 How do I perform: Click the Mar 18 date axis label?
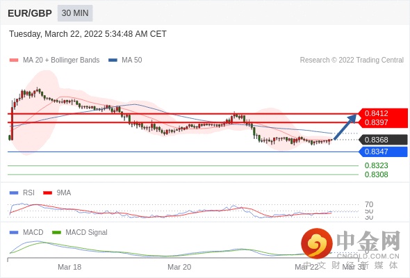(69, 267)
